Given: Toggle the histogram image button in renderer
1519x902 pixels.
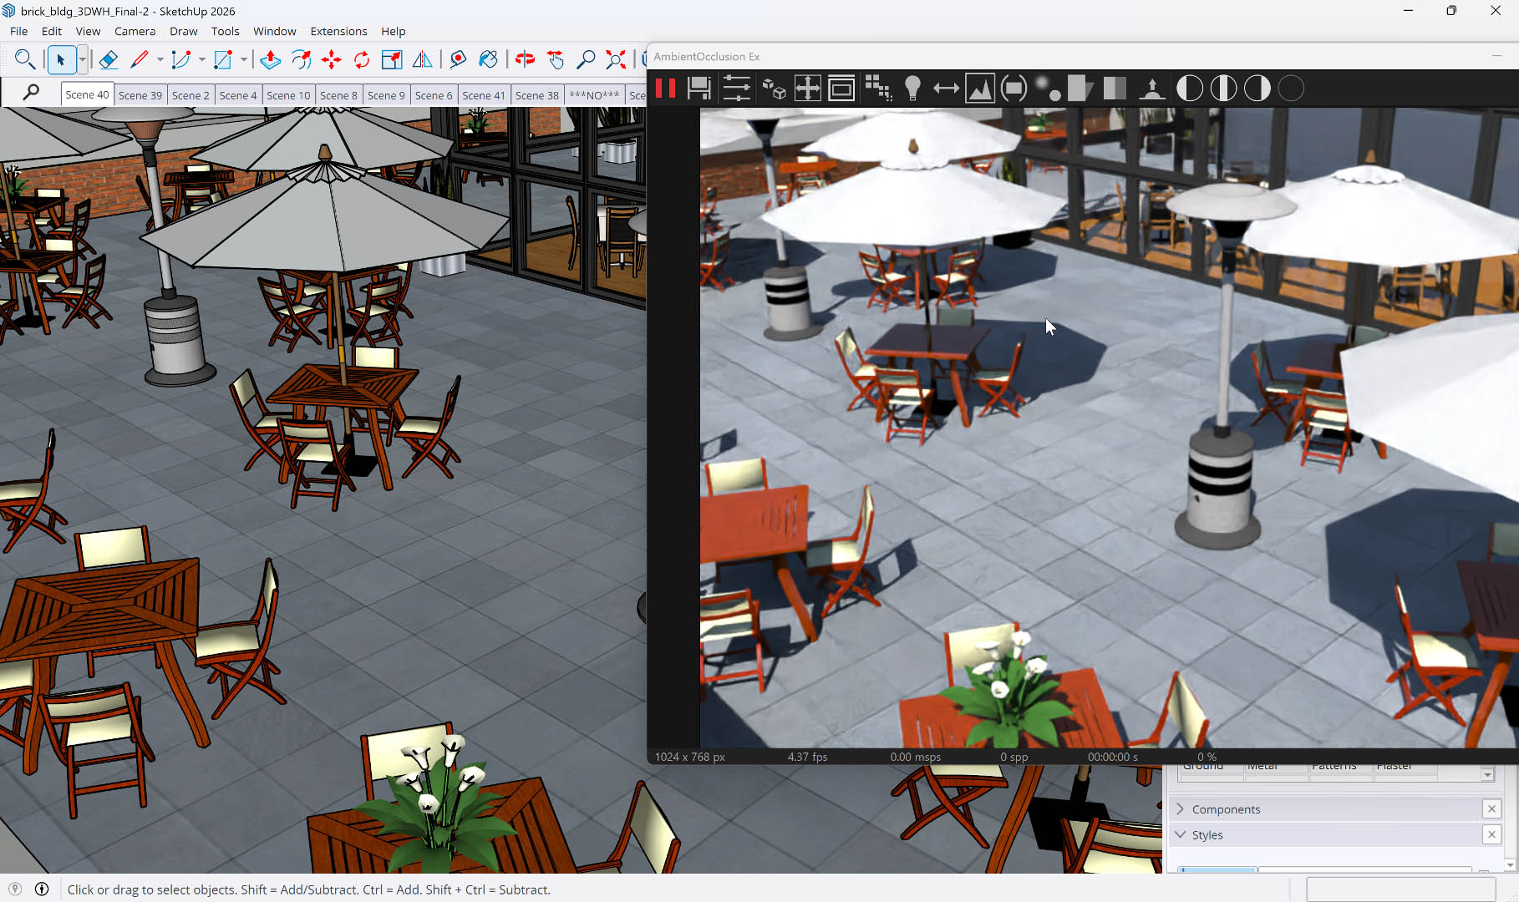Looking at the screenshot, I should point(979,89).
